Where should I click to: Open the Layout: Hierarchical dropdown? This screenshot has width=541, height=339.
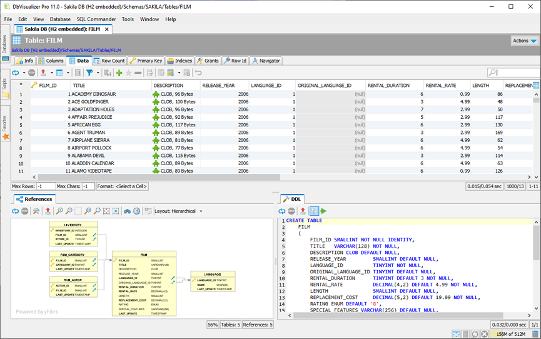point(178,211)
